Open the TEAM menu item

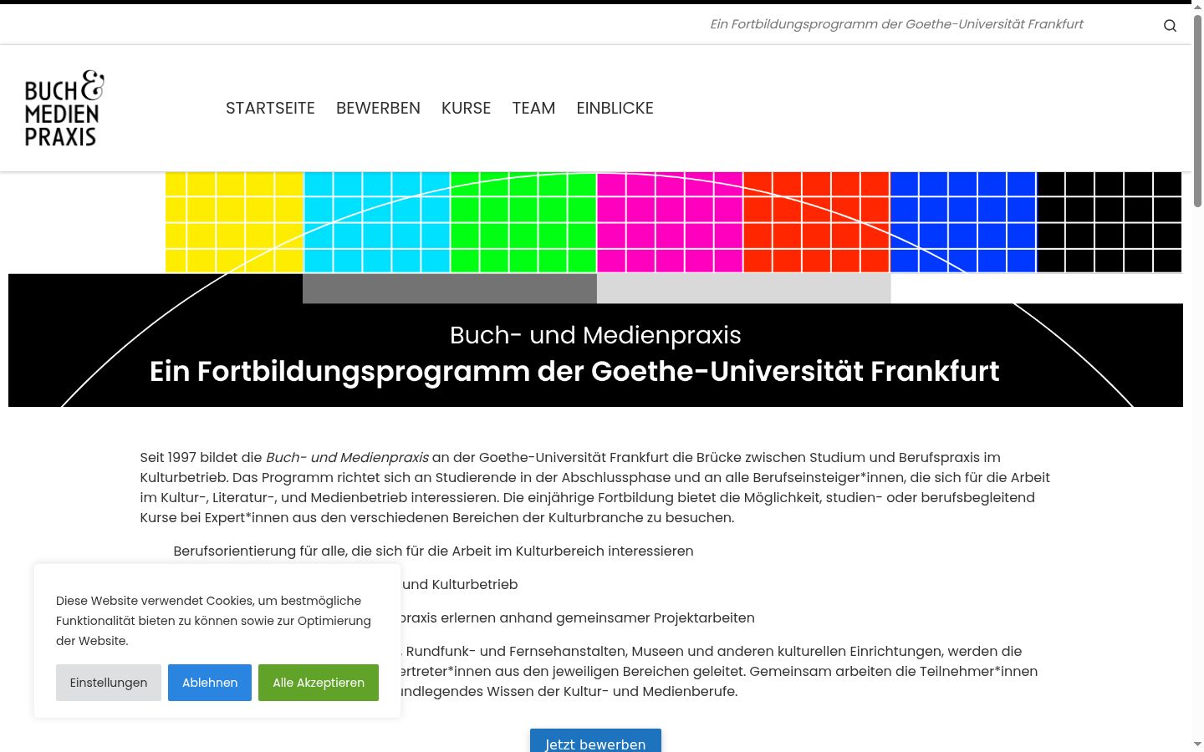point(533,108)
